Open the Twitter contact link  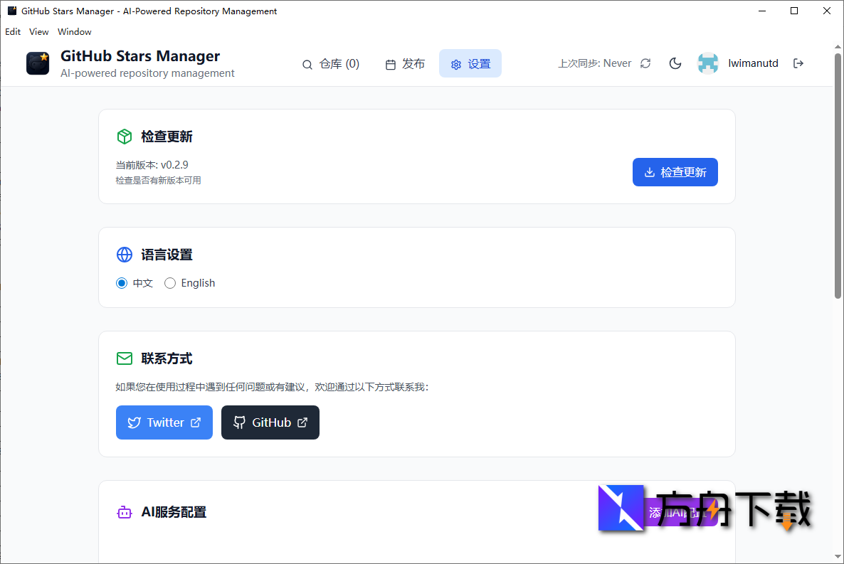coord(164,422)
